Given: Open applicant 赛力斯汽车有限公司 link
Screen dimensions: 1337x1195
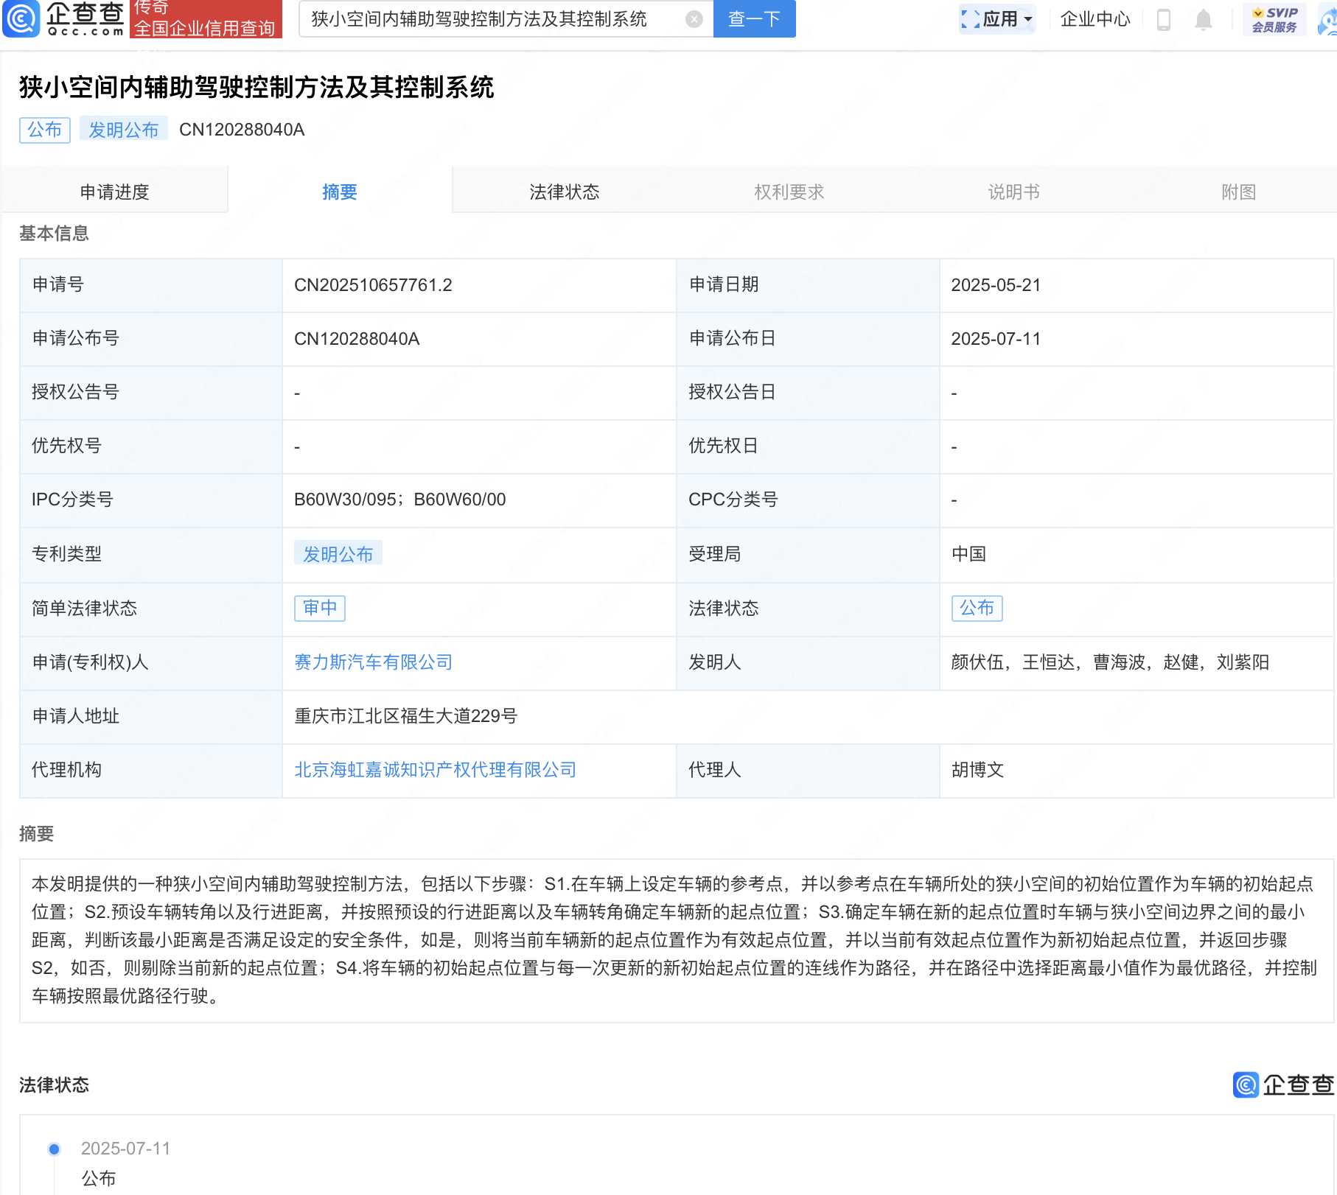Looking at the screenshot, I should click(373, 662).
